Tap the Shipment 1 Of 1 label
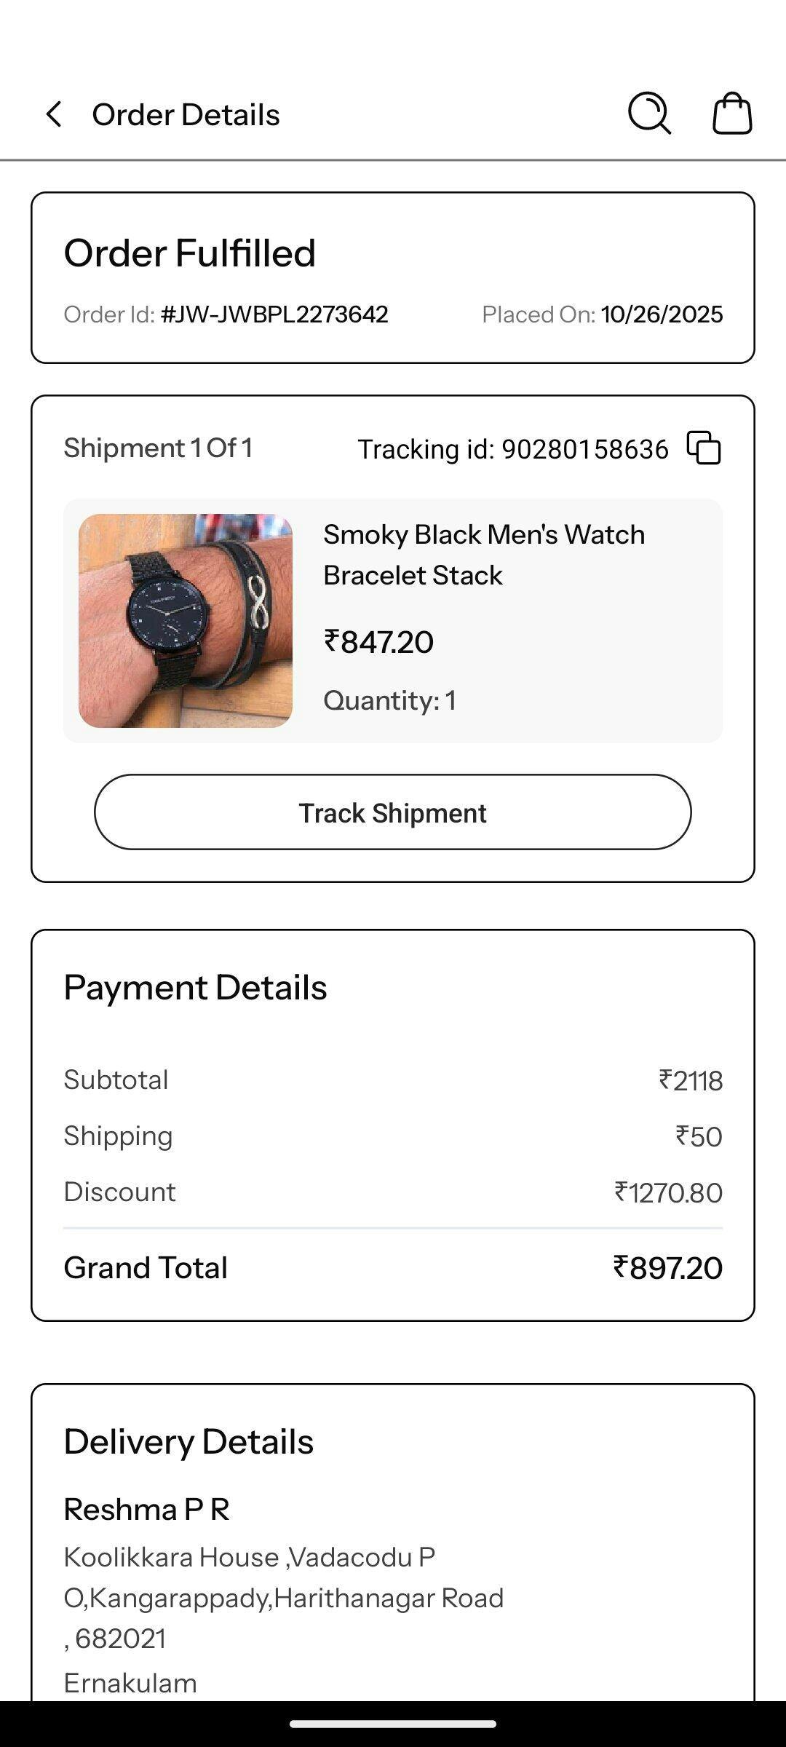The width and height of the screenshot is (786, 1747). click(x=158, y=448)
